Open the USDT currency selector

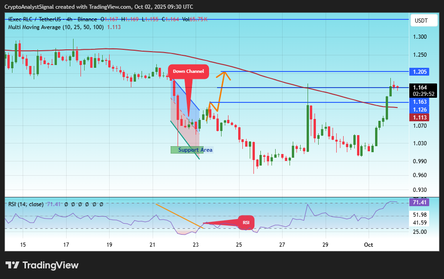[x=424, y=21]
